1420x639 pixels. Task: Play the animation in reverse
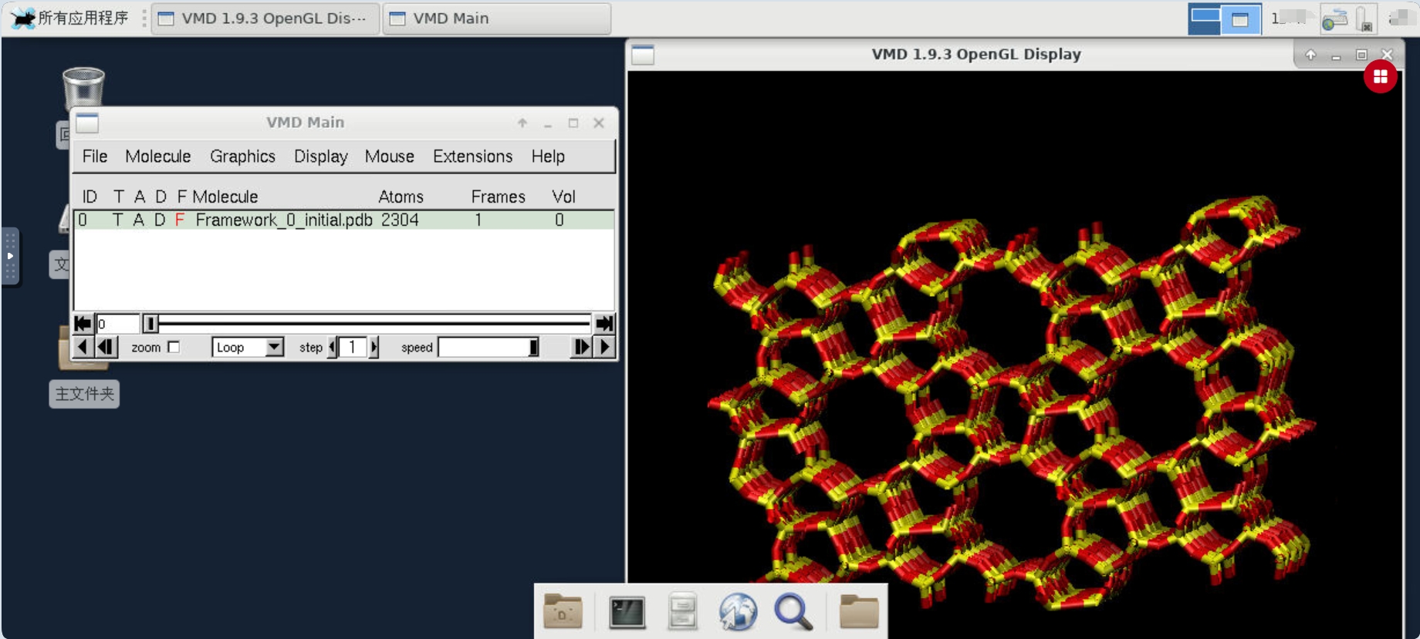tap(83, 348)
